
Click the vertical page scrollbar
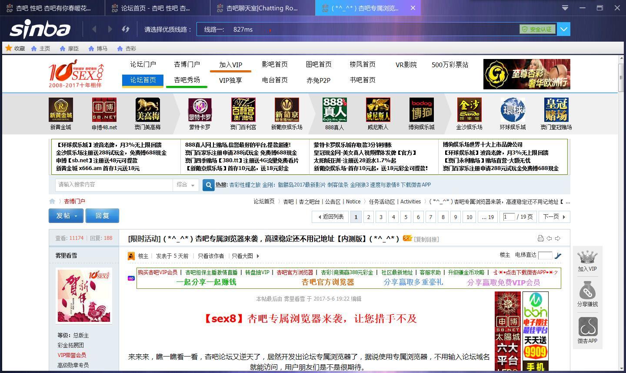point(621,173)
